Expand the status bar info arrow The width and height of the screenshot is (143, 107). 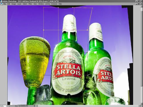(x=34, y=106)
